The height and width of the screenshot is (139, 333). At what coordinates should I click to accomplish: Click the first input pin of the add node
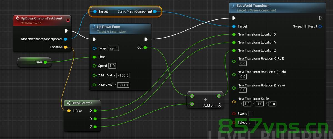[x=192, y=96]
